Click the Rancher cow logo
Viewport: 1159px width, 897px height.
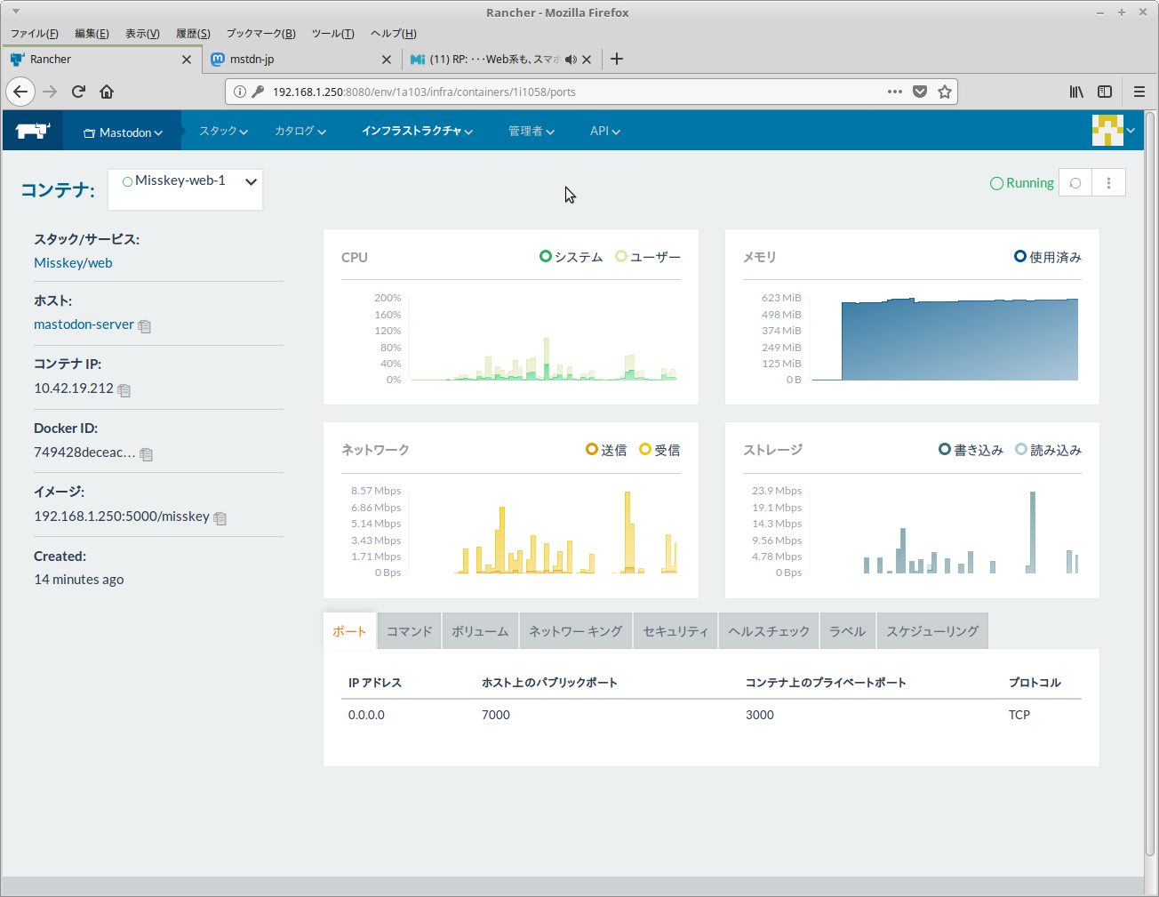(x=33, y=131)
